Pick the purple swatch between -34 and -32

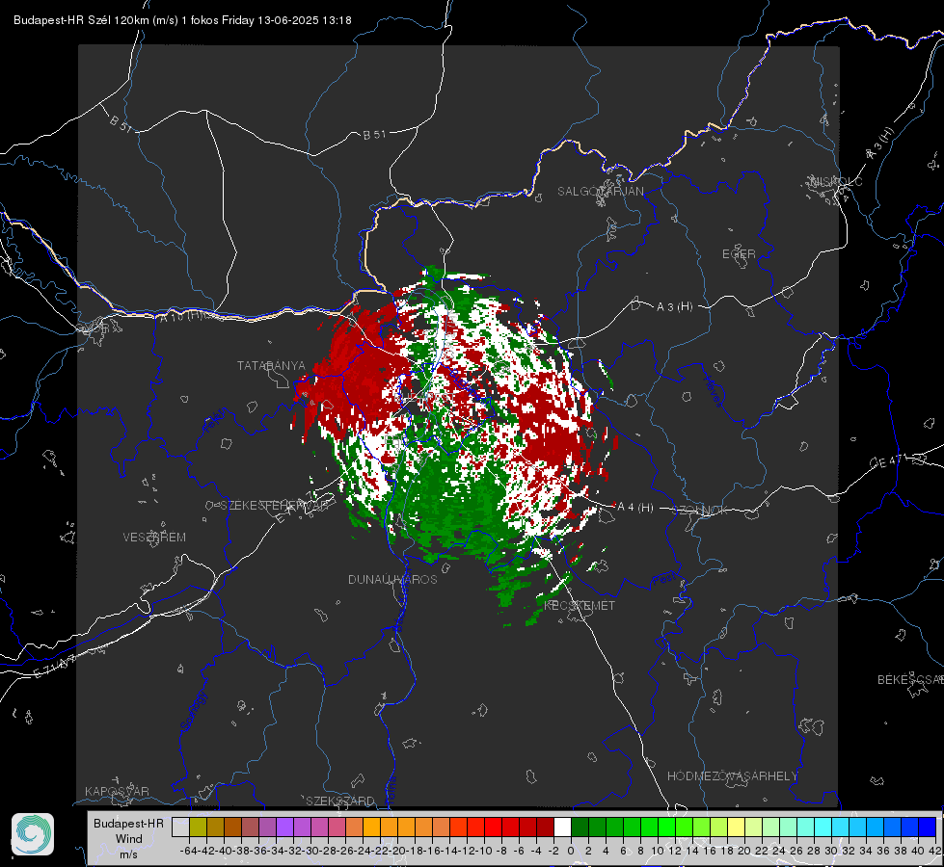pos(284,827)
